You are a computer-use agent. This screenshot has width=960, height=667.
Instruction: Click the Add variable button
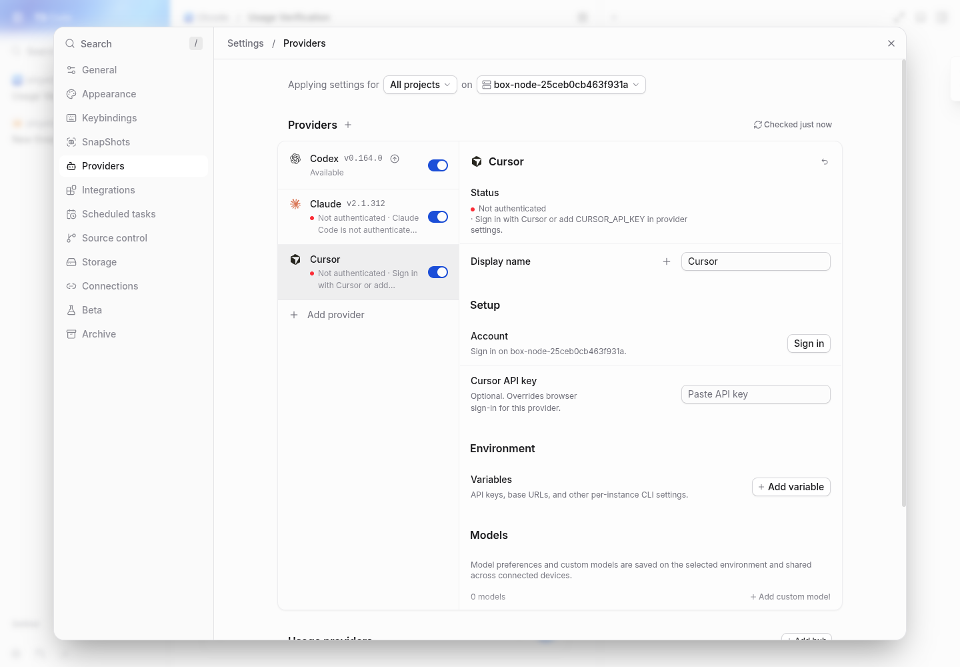pos(791,487)
